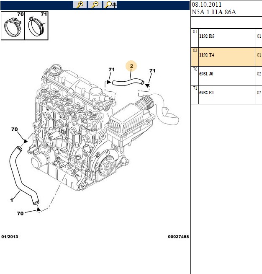The width and height of the screenshot is (262, 274).
Task: Select part number 6982 E1
Action: 206,93
